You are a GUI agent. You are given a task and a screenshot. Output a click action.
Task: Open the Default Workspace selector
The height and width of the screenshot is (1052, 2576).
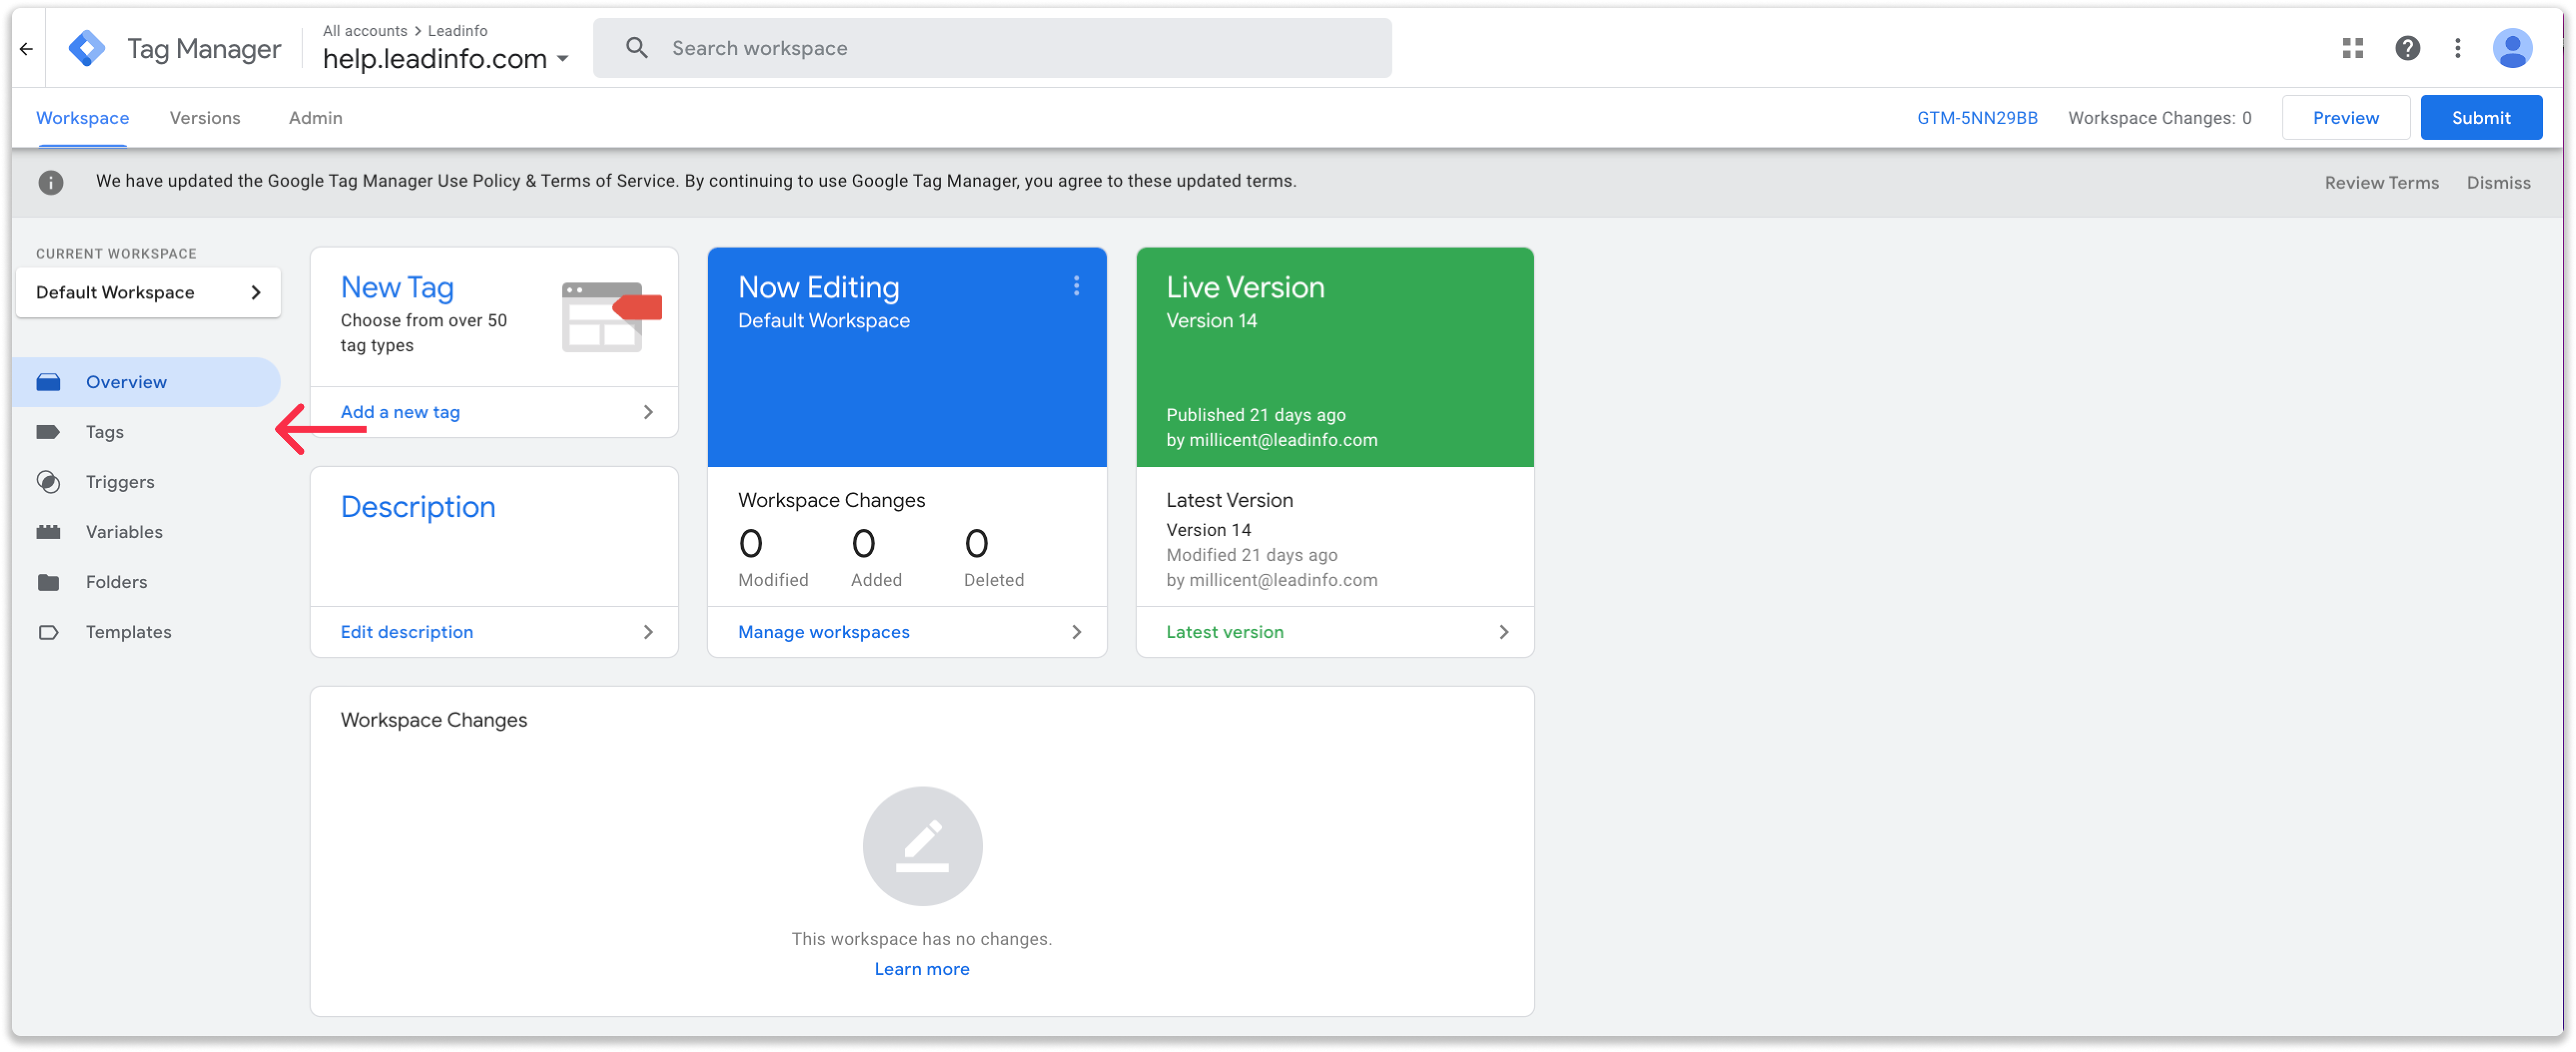pyautogui.click(x=148, y=293)
